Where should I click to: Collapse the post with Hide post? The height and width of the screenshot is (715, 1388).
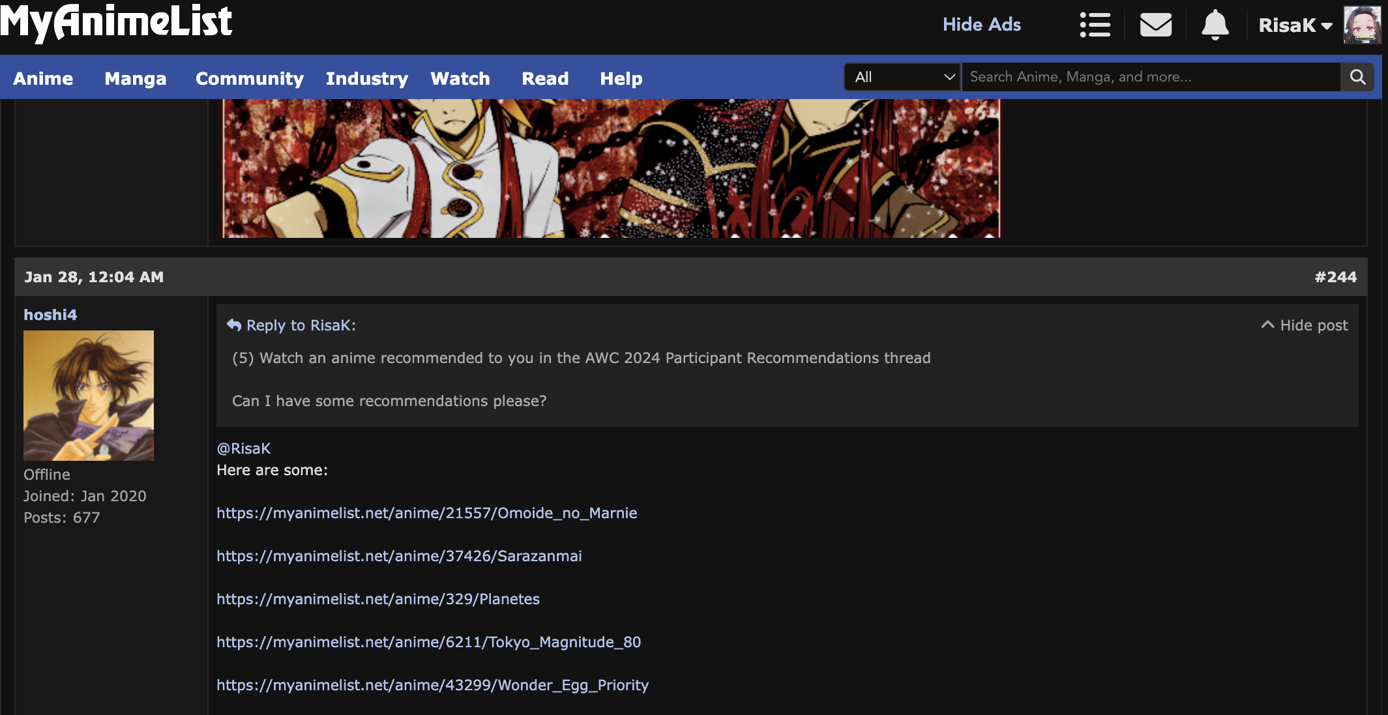pyautogui.click(x=1305, y=325)
